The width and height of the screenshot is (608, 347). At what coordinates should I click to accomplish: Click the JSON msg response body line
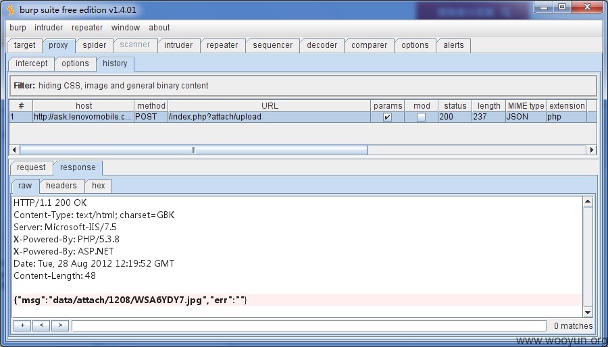[297, 300]
